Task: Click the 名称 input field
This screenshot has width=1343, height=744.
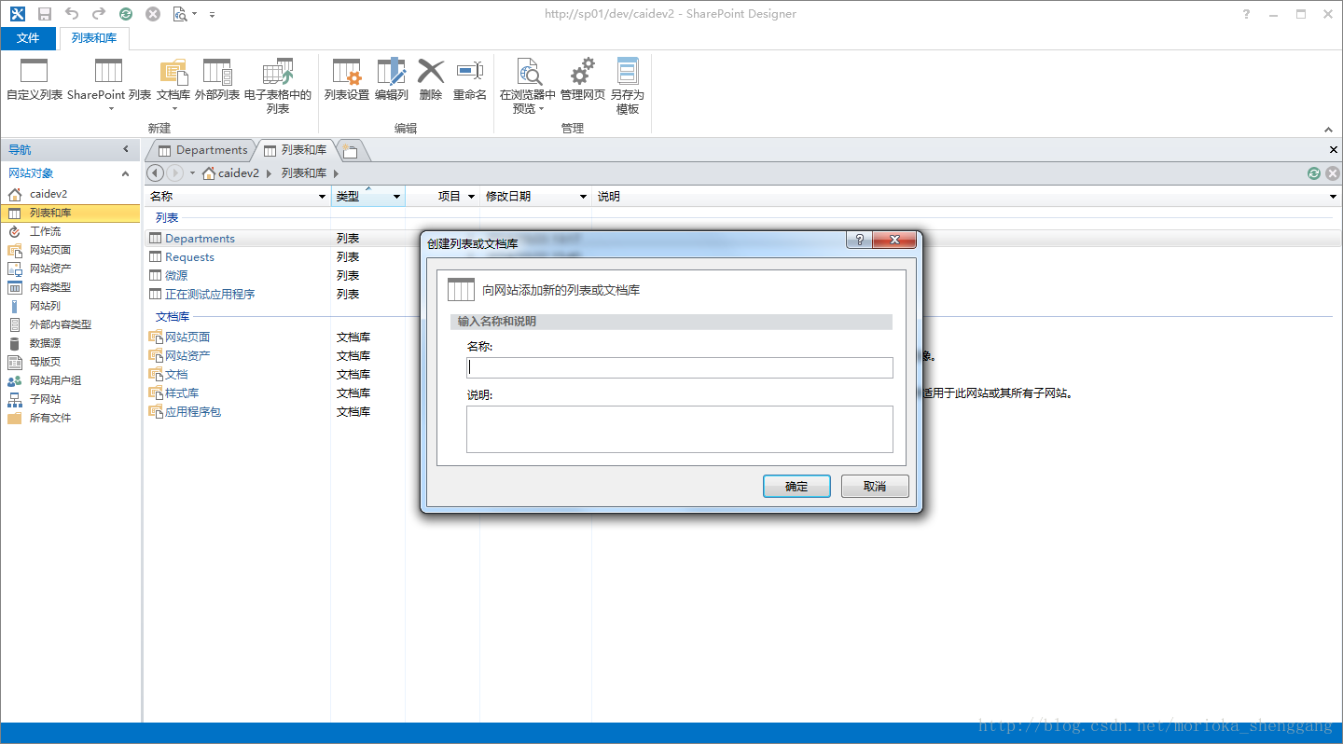Action: point(680,367)
